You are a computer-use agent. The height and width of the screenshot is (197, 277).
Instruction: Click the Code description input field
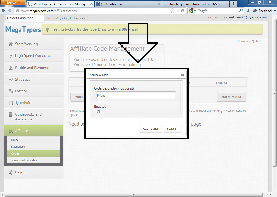click(136, 96)
